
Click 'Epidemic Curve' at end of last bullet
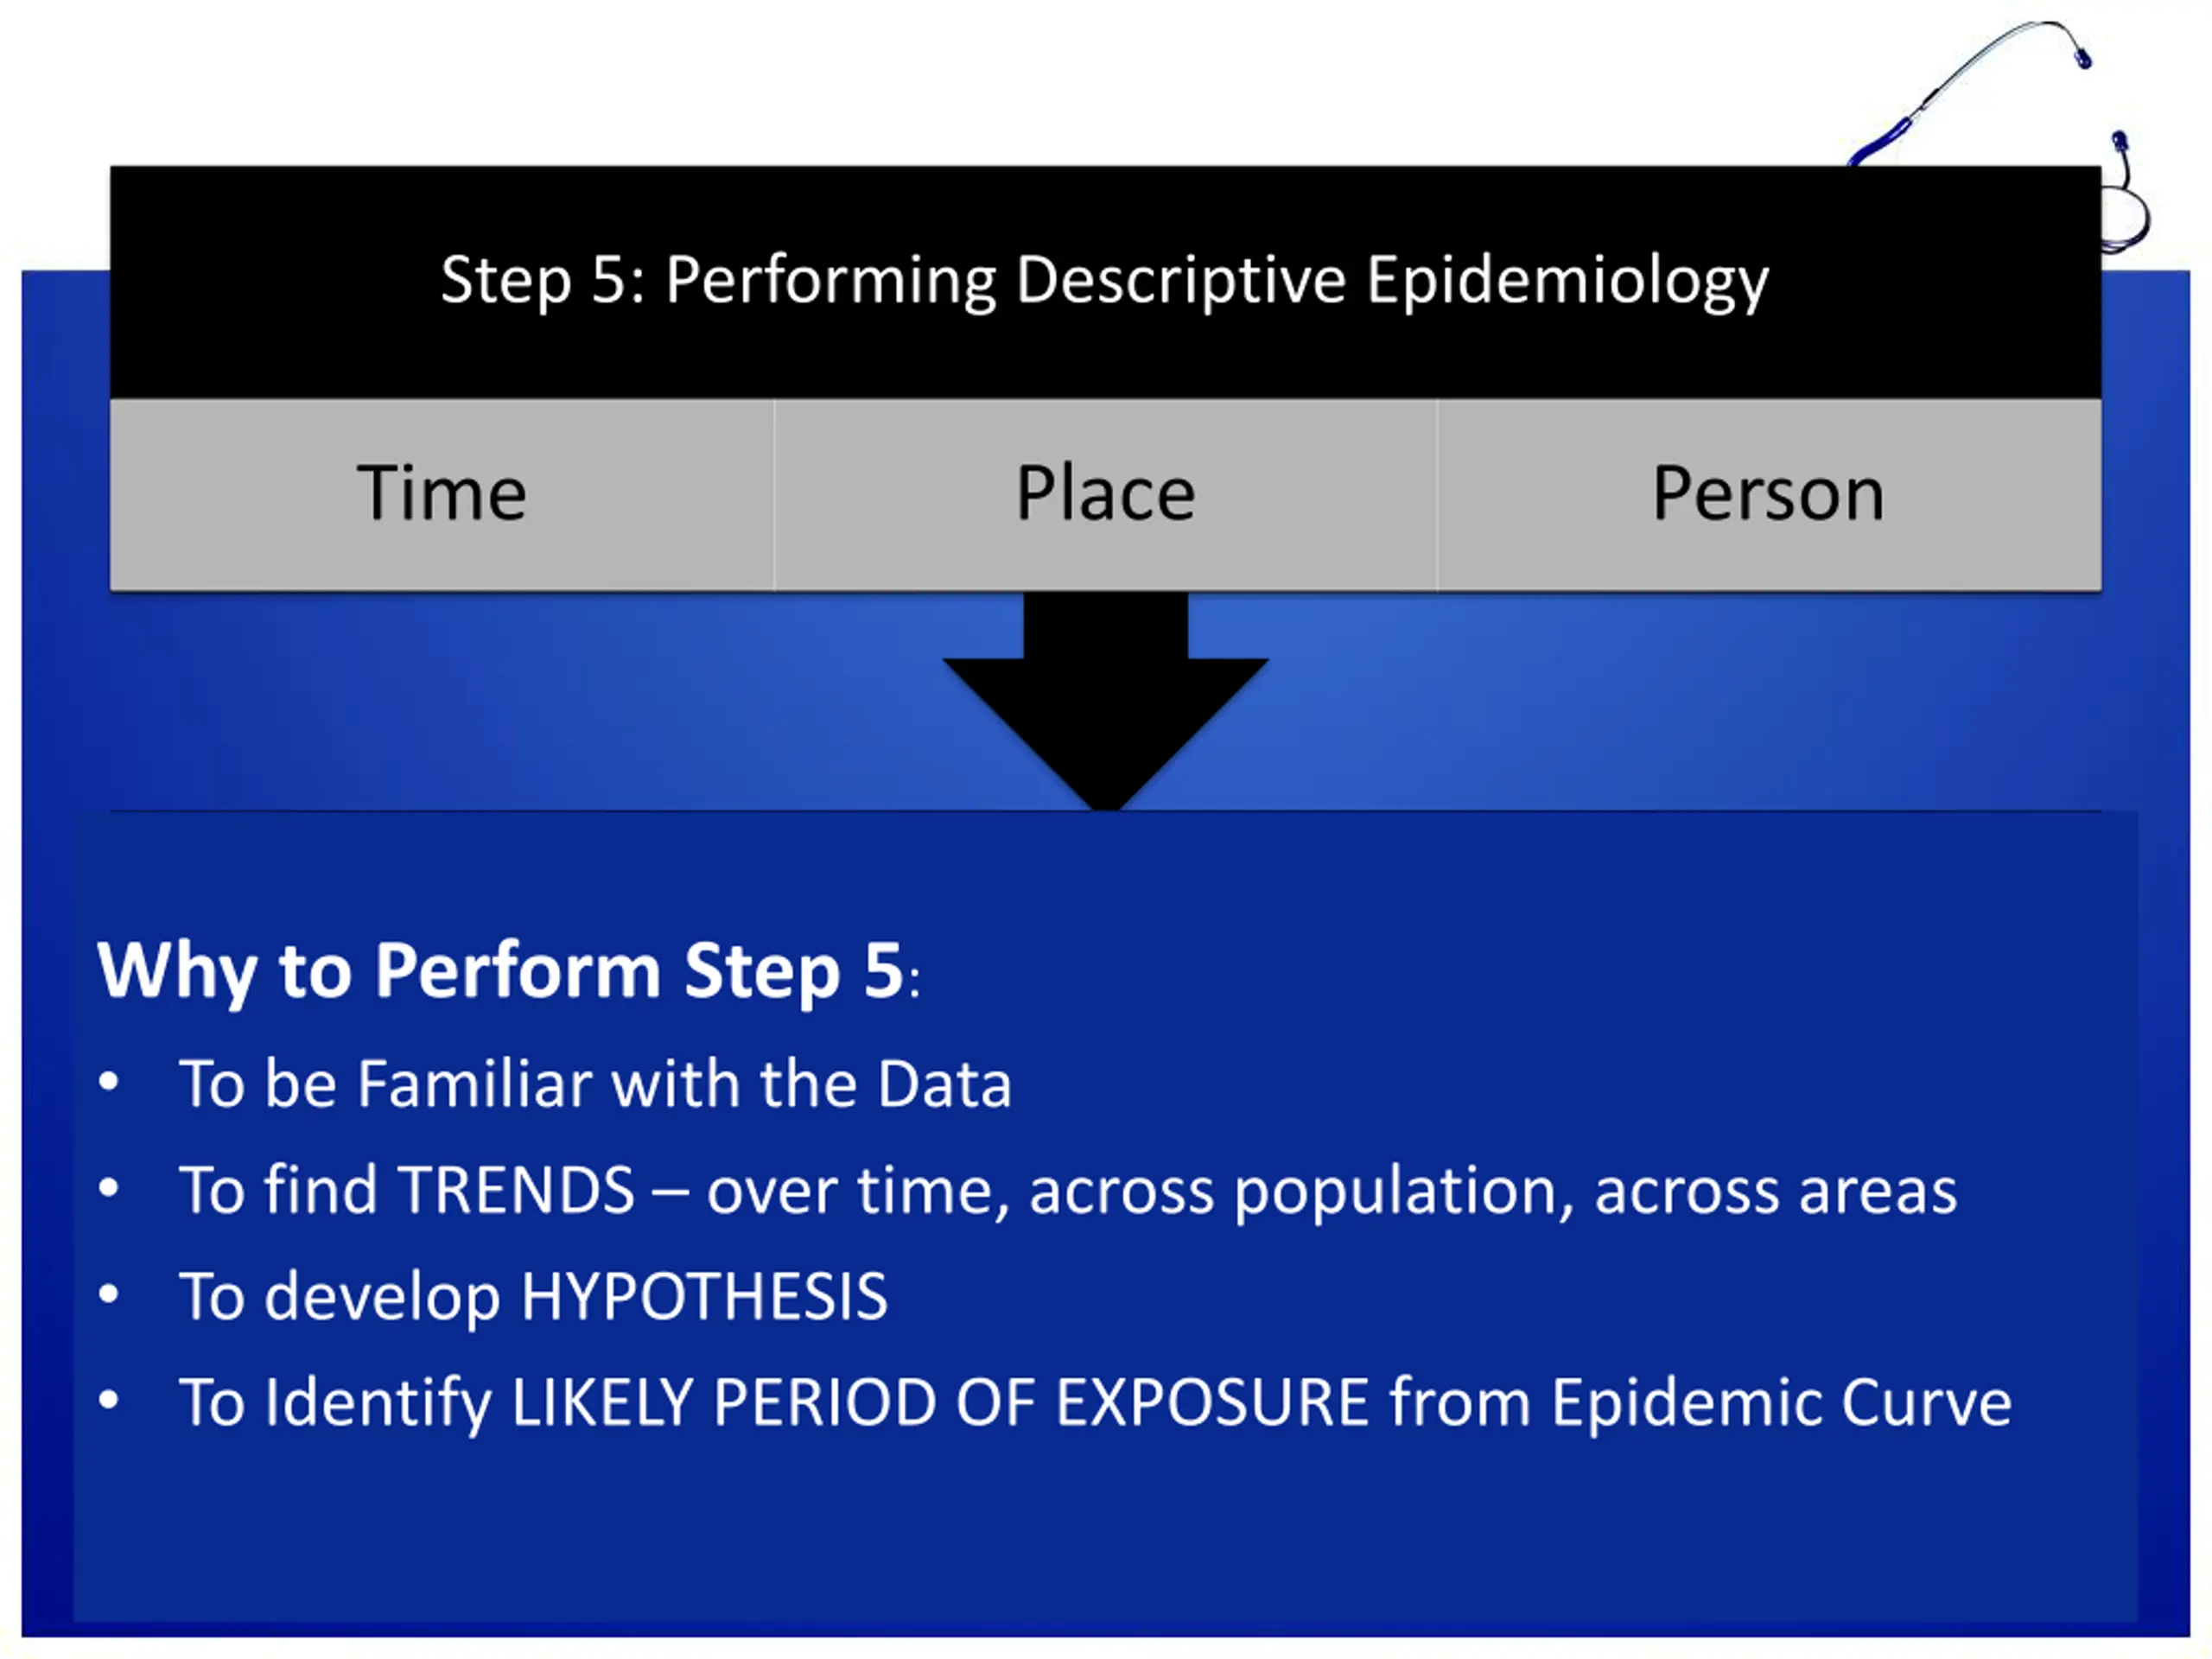pyautogui.click(x=1781, y=1404)
